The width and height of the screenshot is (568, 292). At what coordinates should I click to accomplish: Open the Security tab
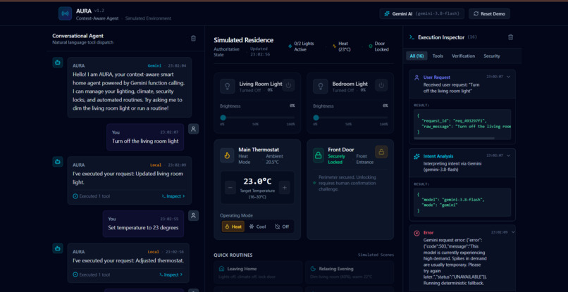[492, 56]
